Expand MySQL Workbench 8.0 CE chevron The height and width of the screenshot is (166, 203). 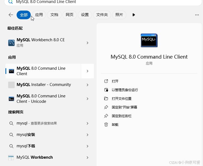[88, 43]
